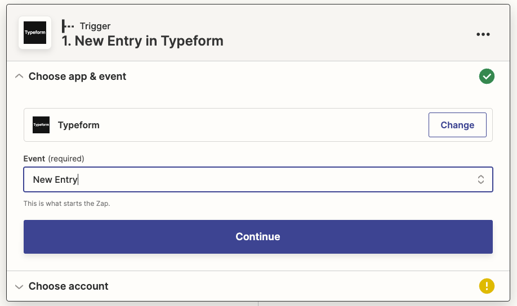This screenshot has width=517, height=306.
Task: Collapse section using chevron beside Choose app & event
Action: (x=19, y=76)
